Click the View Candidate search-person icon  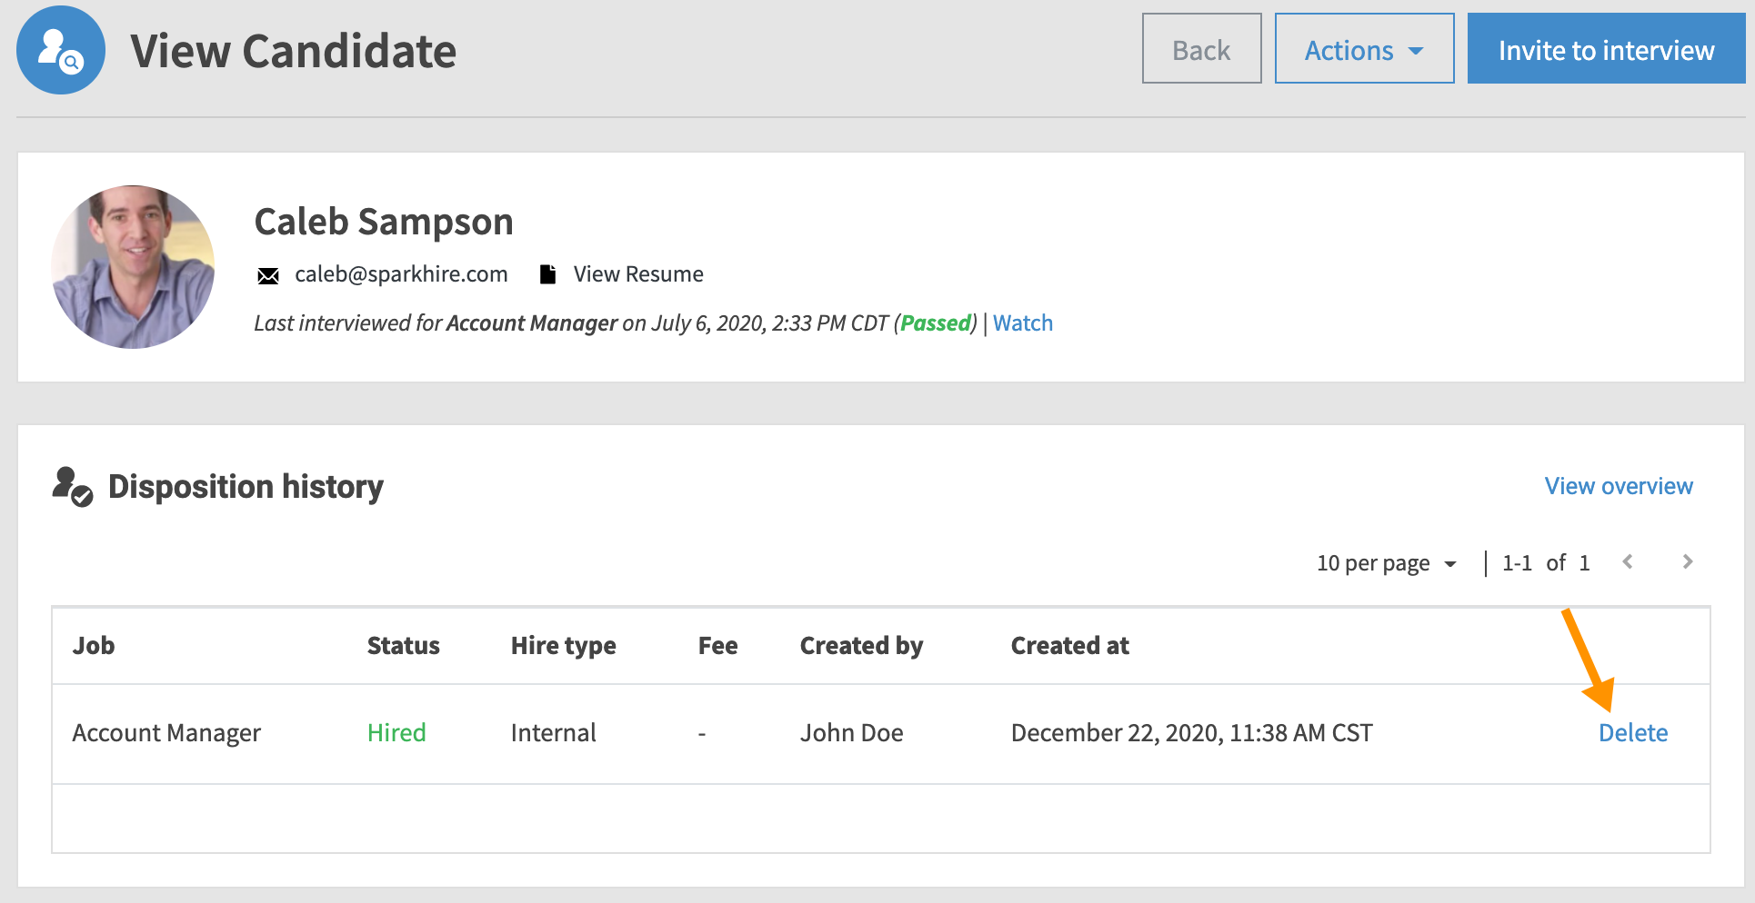pos(61,50)
